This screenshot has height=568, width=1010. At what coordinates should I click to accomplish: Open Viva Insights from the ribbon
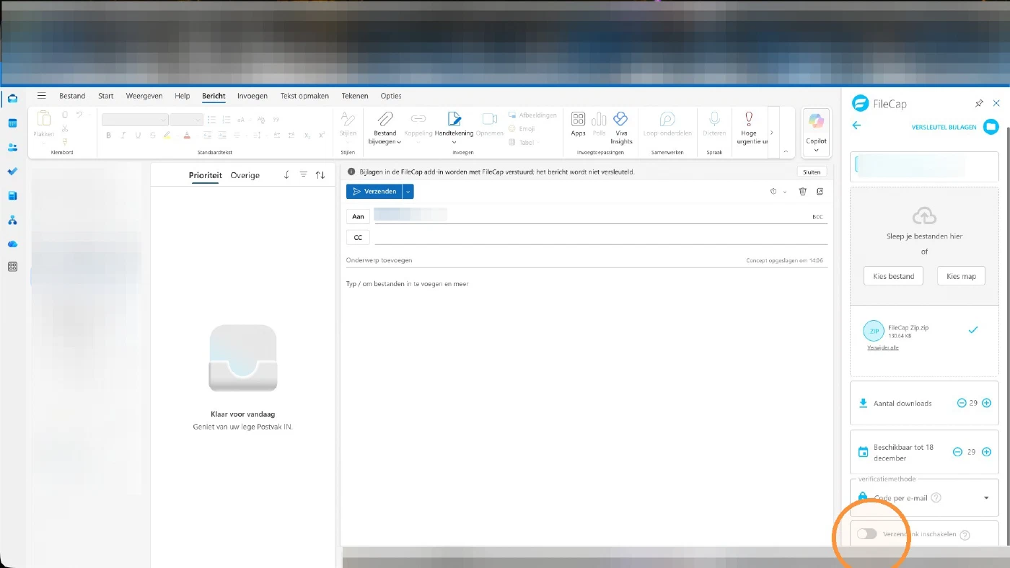pyautogui.click(x=620, y=128)
